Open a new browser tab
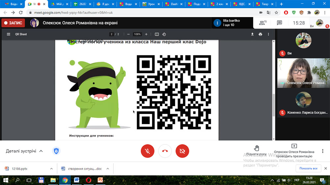 (281, 4)
